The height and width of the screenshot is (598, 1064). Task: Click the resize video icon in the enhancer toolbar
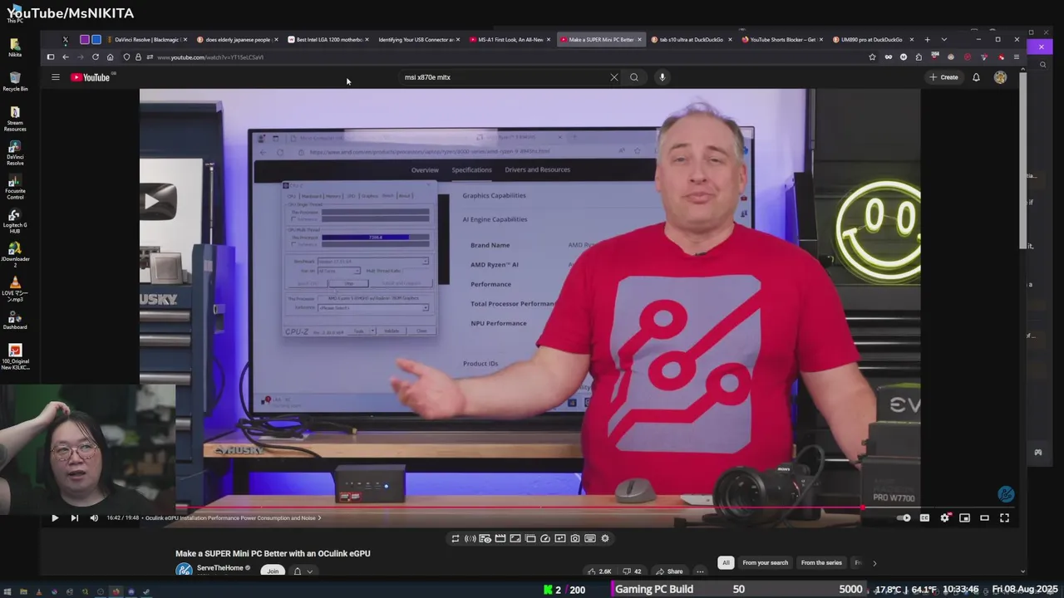(x=515, y=539)
